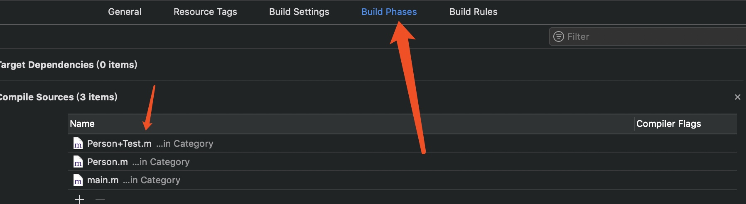The height and width of the screenshot is (204, 746).
Task: Click the main.m file icon
Action: click(78, 180)
